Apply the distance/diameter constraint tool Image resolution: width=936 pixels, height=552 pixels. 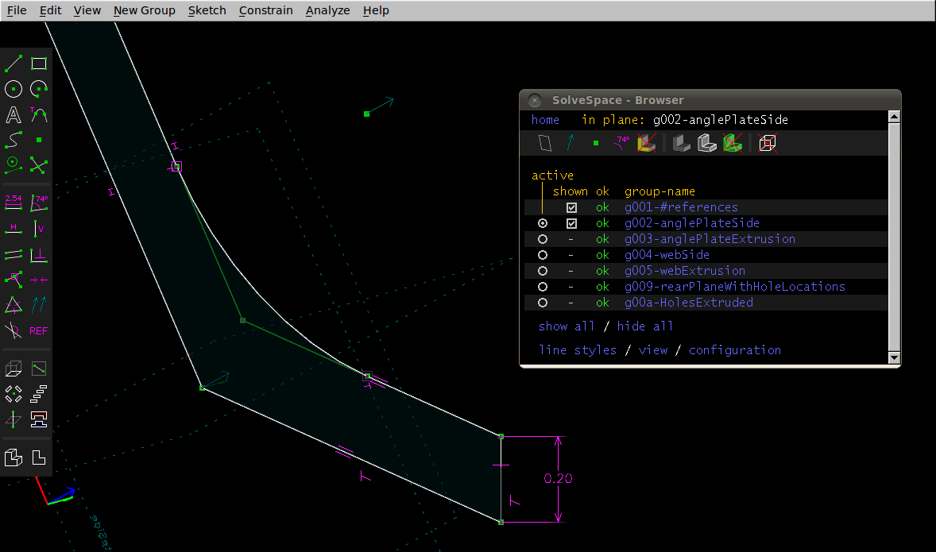pos(14,203)
